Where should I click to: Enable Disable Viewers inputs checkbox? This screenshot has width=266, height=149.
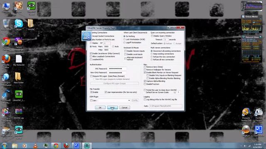(126, 51)
